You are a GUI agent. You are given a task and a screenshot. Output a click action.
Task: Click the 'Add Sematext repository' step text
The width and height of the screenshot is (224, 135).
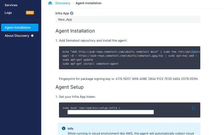93,41
